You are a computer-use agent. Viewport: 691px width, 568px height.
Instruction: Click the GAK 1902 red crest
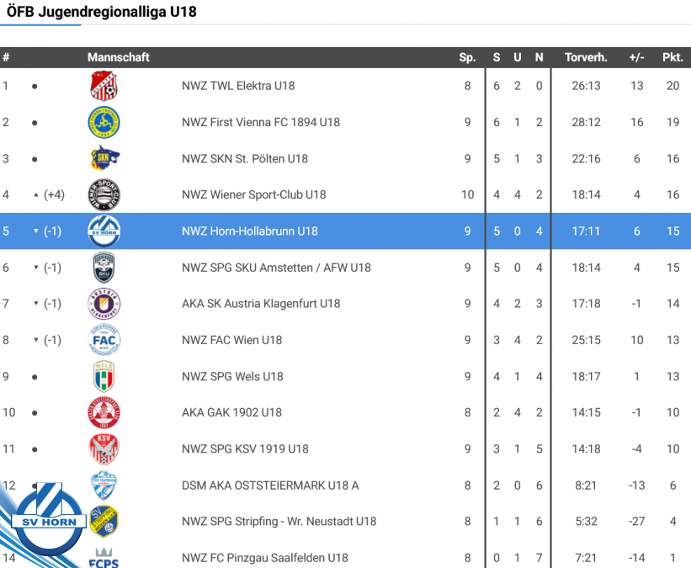click(x=104, y=412)
